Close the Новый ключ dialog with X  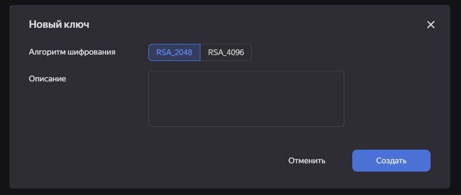(431, 25)
